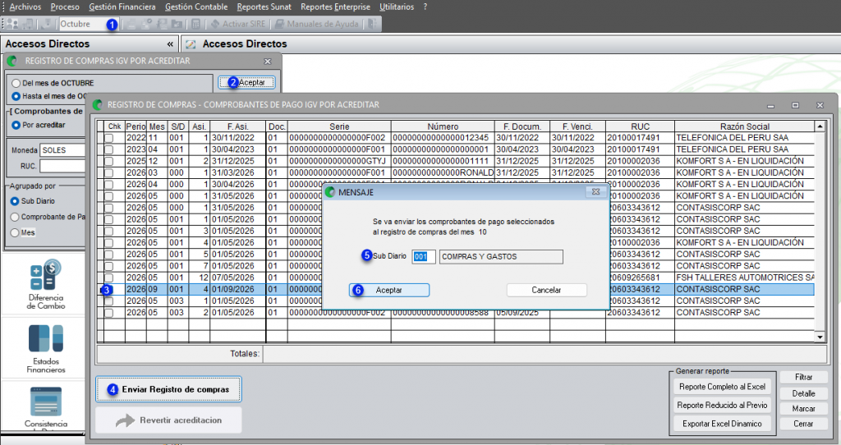Open the Archivos menu
This screenshot has width=841, height=445.
pyautogui.click(x=25, y=7)
